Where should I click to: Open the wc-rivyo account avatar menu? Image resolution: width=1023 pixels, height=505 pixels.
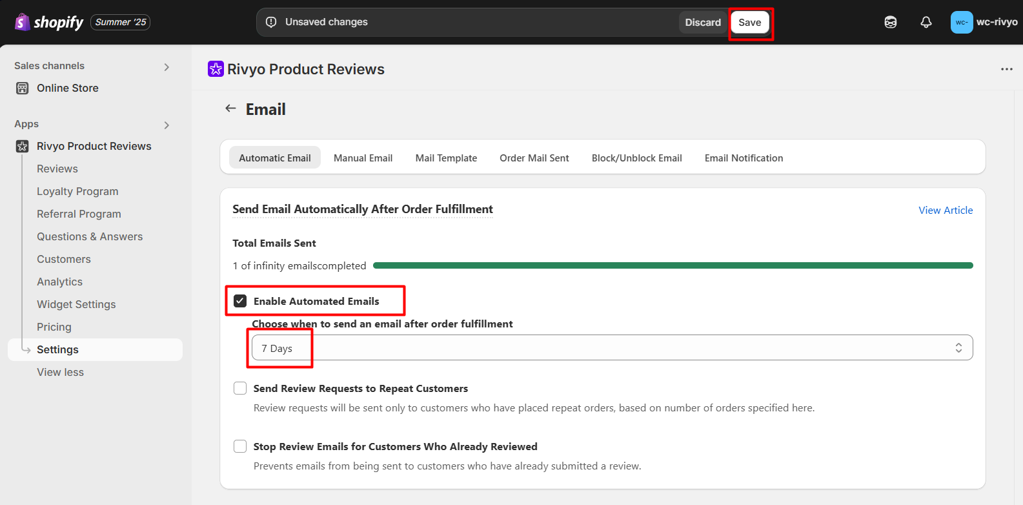coord(962,23)
